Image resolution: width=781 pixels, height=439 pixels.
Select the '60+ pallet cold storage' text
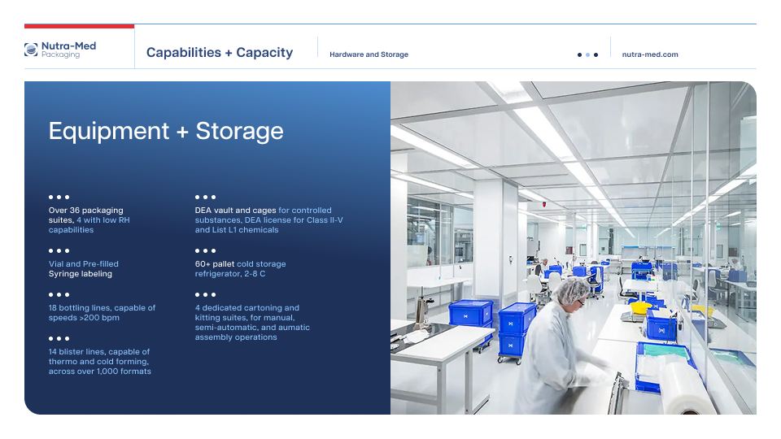240,269
